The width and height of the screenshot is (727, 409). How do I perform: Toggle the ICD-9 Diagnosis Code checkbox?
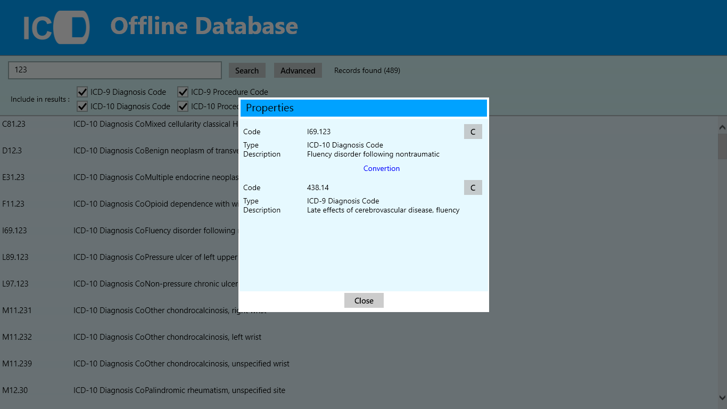[x=82, y=92]
